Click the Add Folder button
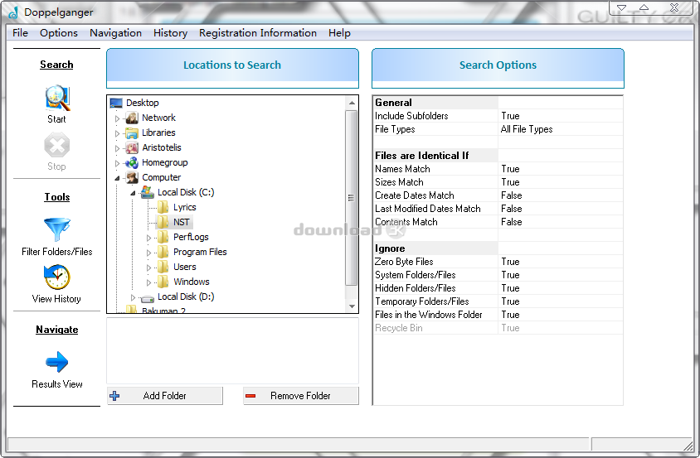 (165, 396)
